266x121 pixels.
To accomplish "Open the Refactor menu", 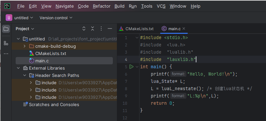I will point(102,6).
